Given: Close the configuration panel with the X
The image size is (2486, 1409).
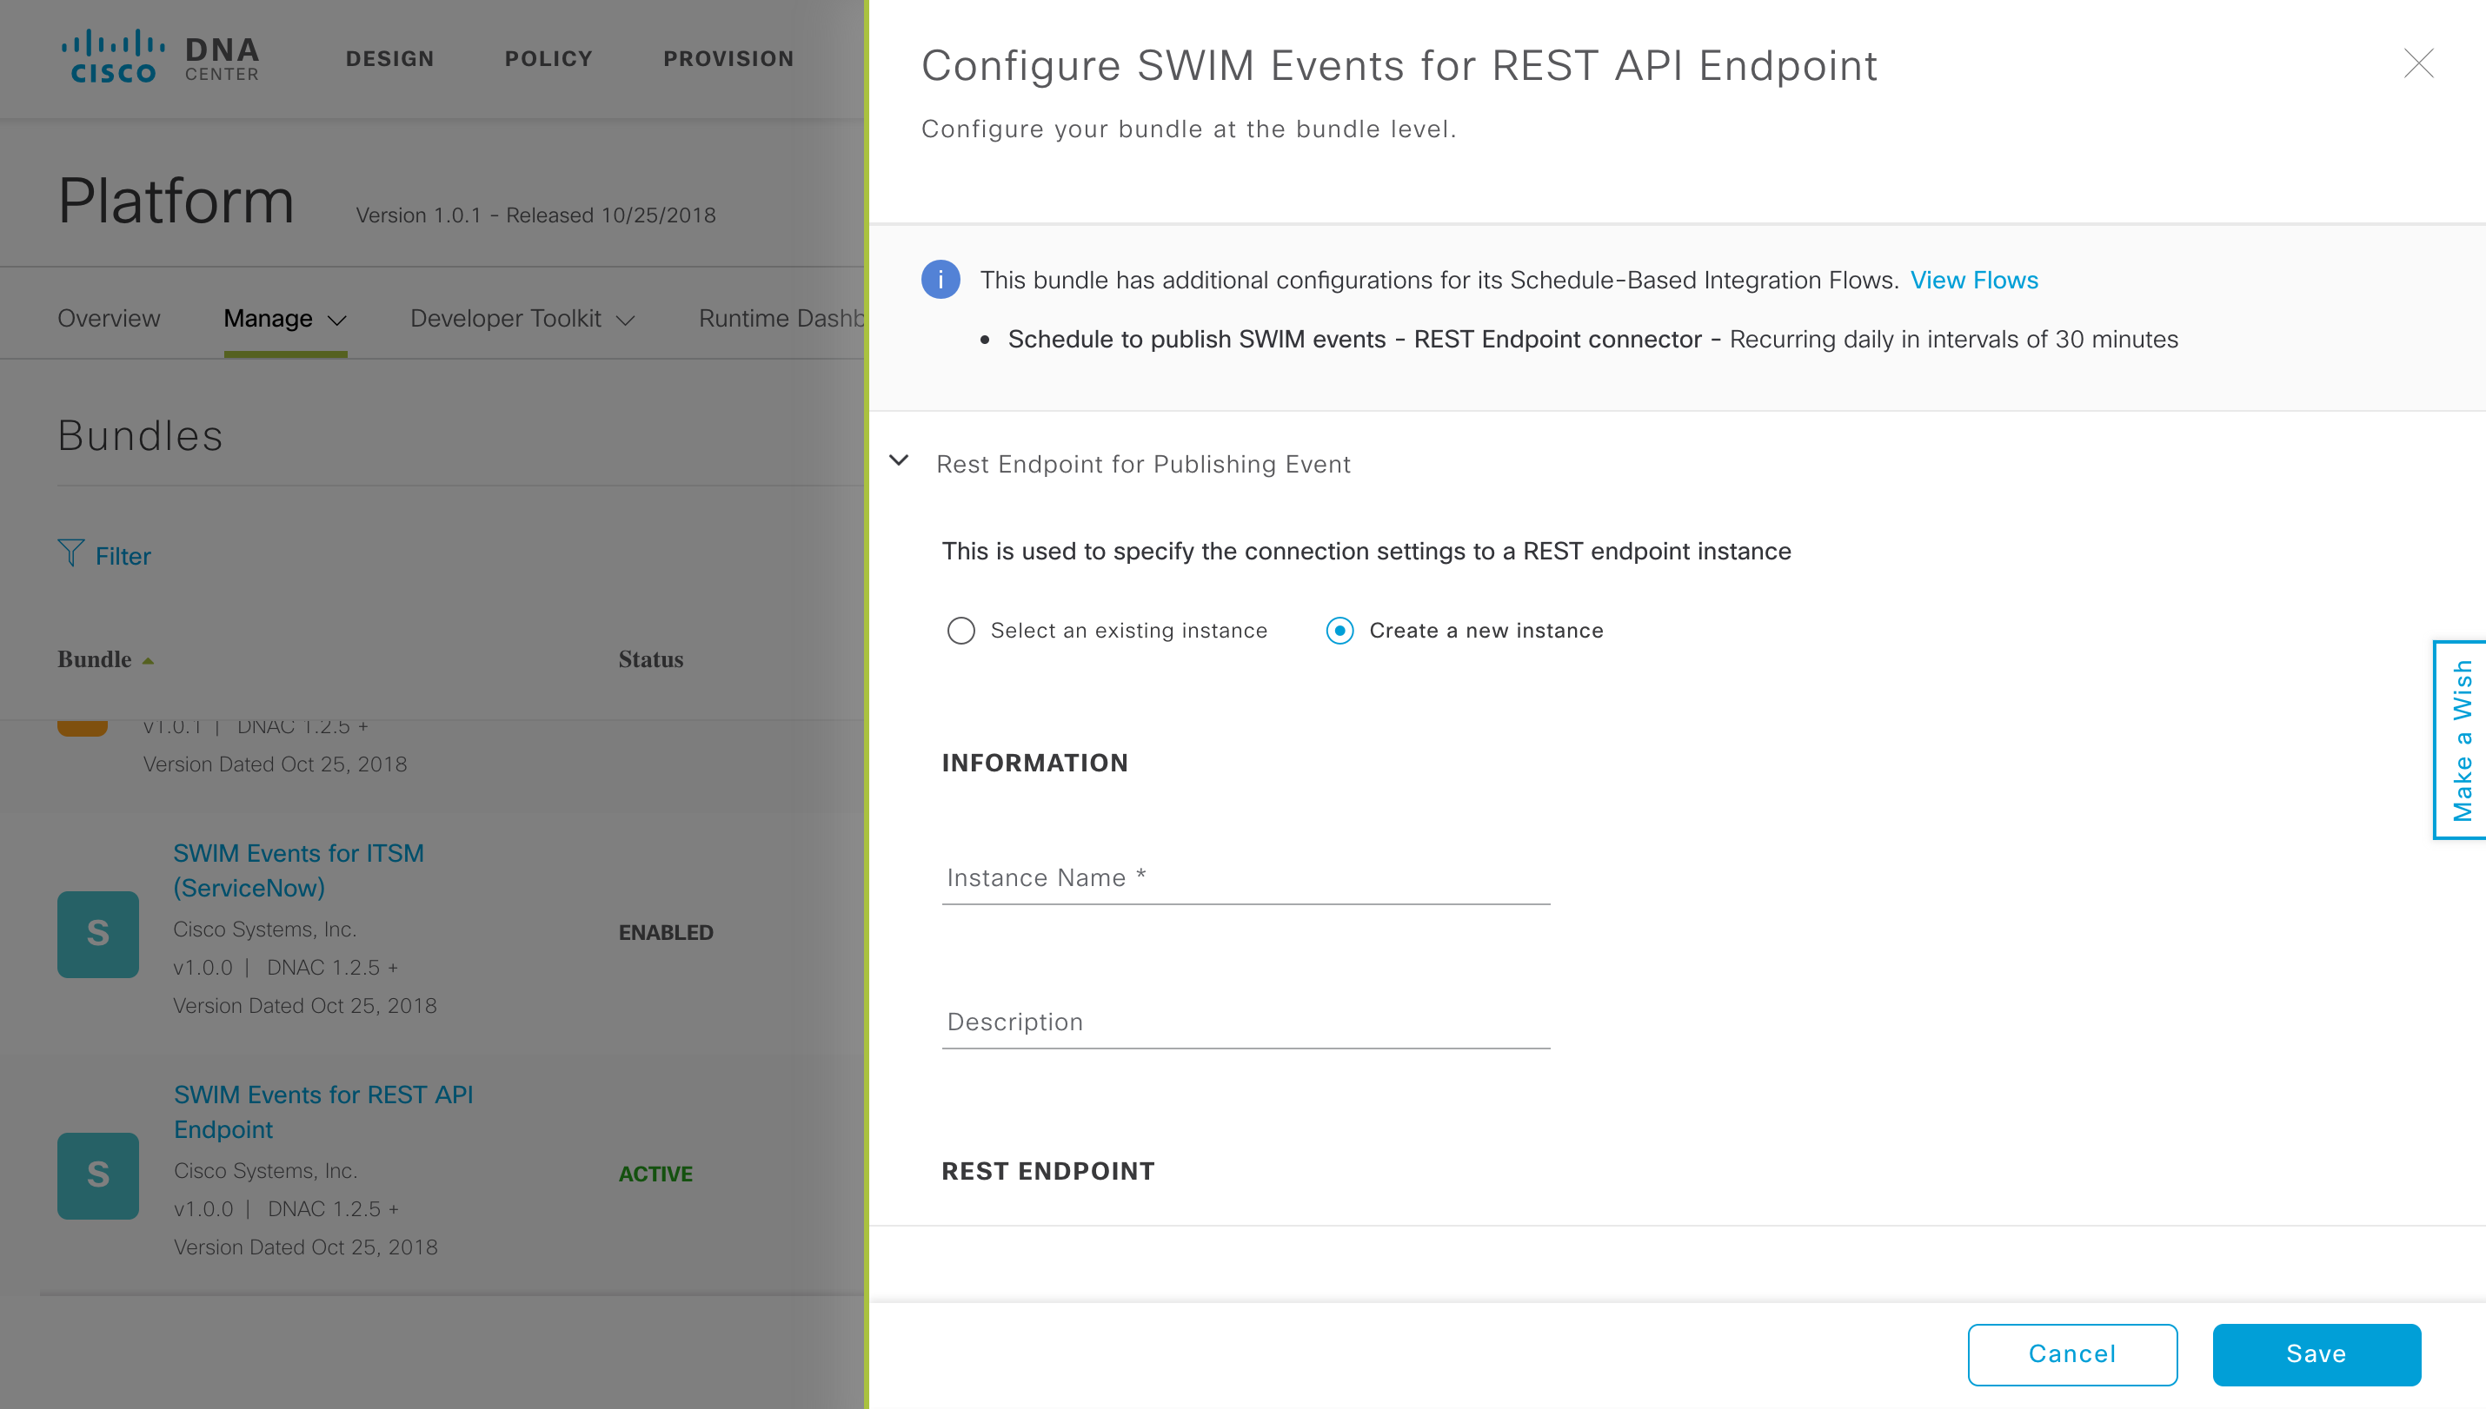Looking at the screenshot, I should (2417, 64).
